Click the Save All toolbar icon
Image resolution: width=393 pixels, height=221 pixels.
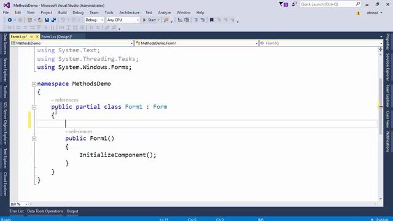pos(53,20)
